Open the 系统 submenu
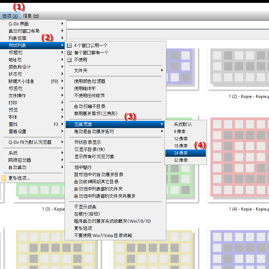This screenshot has width=269, height=269. point(32,153)
